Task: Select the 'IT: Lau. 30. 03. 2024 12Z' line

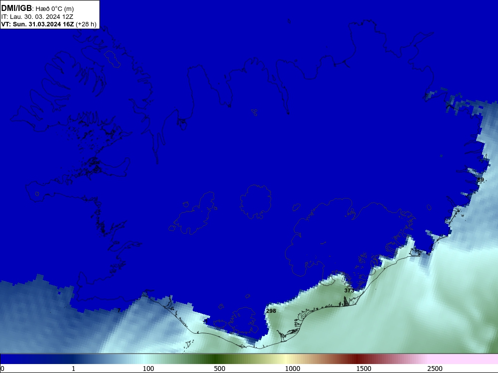Action: coord(37,17)
